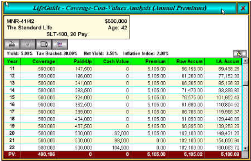
Task: Click Raw Accum value 71,470.00
Action: (192, 90)
